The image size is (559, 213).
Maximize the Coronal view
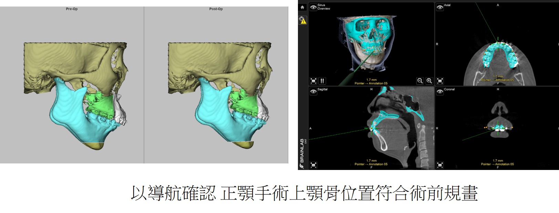coord(440,165)
